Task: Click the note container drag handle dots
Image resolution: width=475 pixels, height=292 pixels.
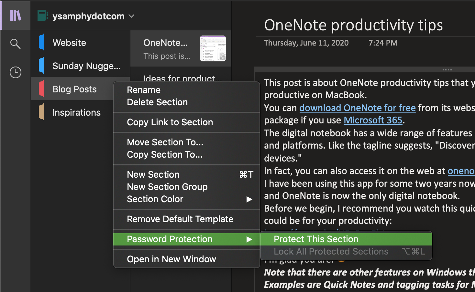Action: point(447,69)
